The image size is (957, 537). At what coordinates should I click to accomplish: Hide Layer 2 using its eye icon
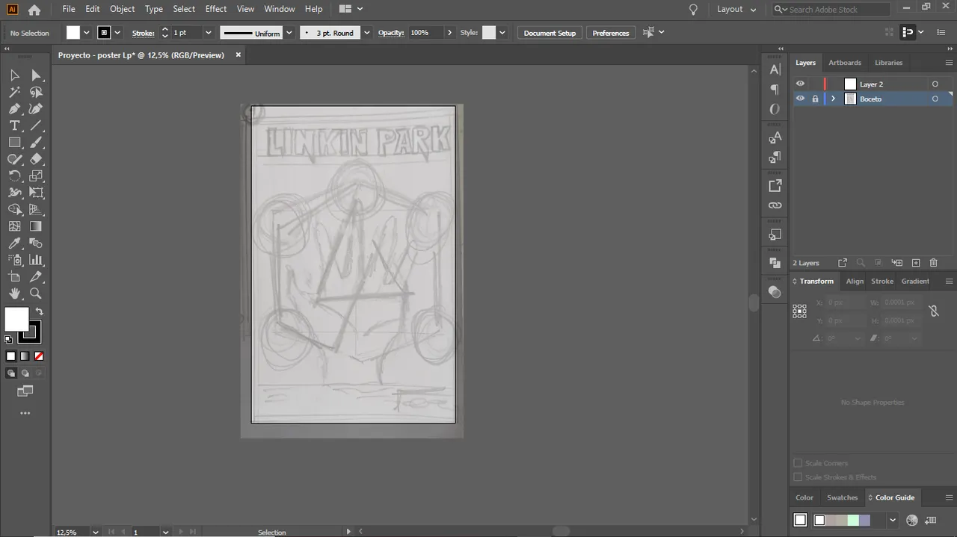coord(800,84)
